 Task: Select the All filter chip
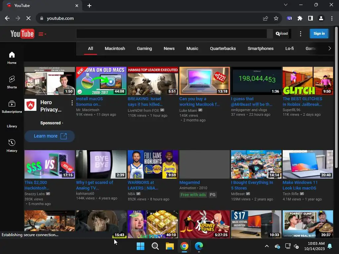point(90,49)
